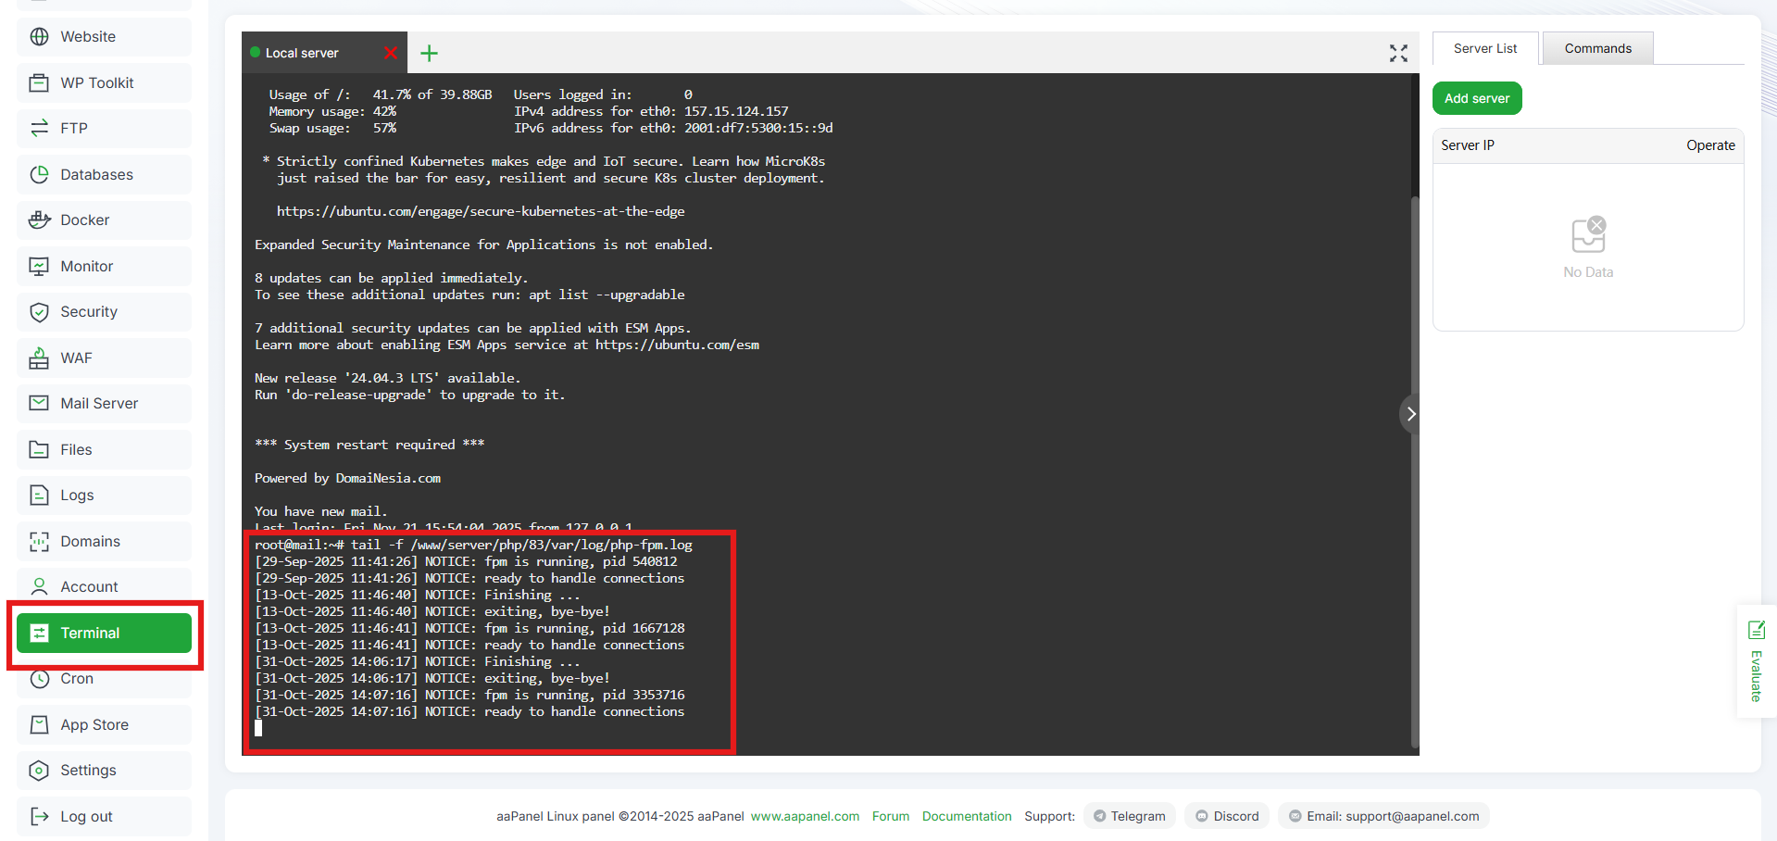Go to Mail Server menu item
1777x841 pixels.
[104, 403]
